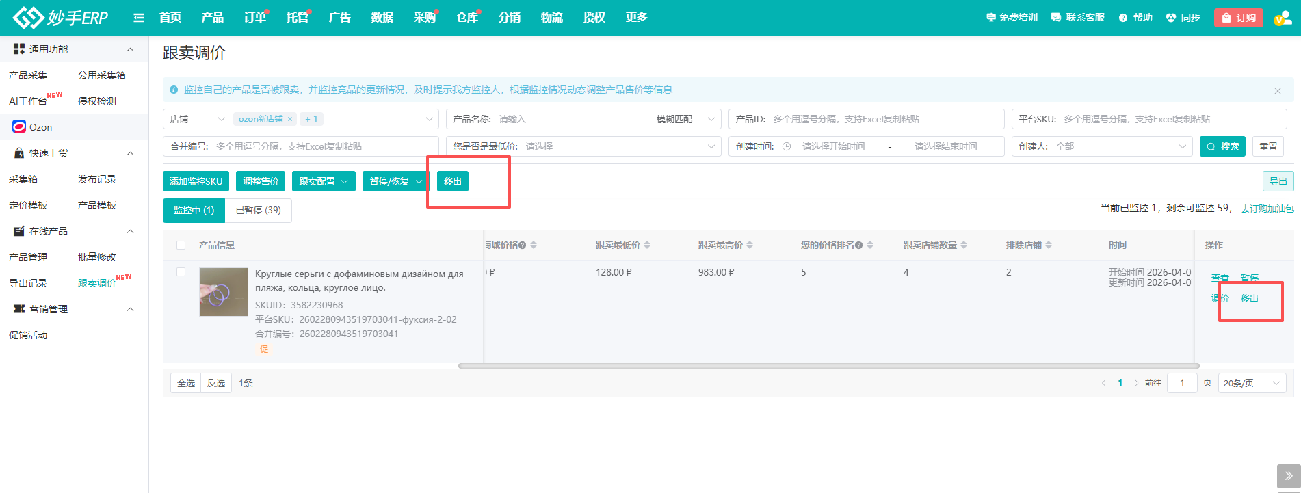Screen dimensions: 1301x493
Task: Click the Ozon platform icon
Action: click(19, 126)
